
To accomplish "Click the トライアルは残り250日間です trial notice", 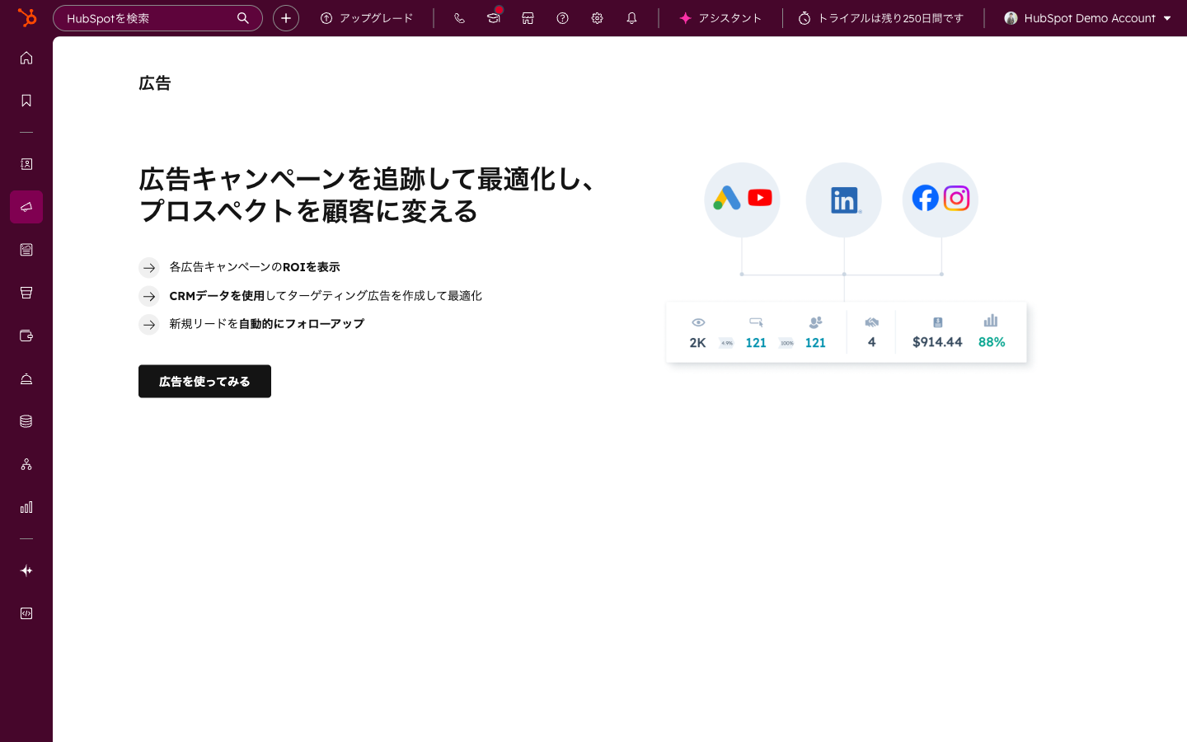I will click(881, 18).
